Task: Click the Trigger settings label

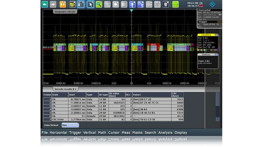Action: point(203,22)
